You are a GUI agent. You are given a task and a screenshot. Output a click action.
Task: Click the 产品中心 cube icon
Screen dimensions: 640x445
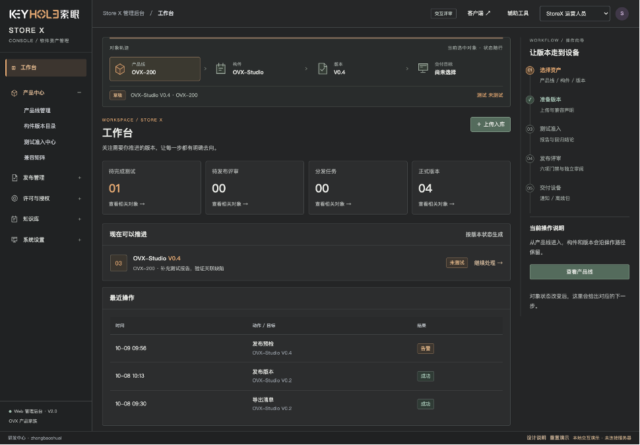point(15,93)
